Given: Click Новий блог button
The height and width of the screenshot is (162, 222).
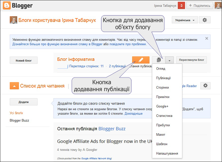Looking at the screenshot, I should (24, 60).
